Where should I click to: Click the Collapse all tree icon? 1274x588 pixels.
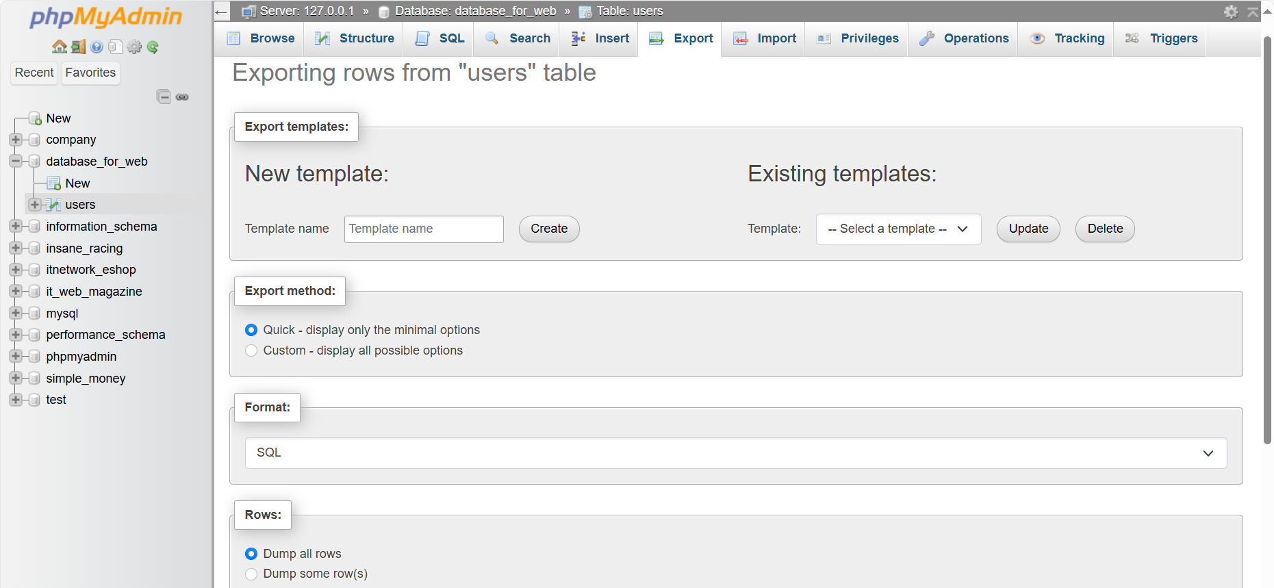[164, 97]
